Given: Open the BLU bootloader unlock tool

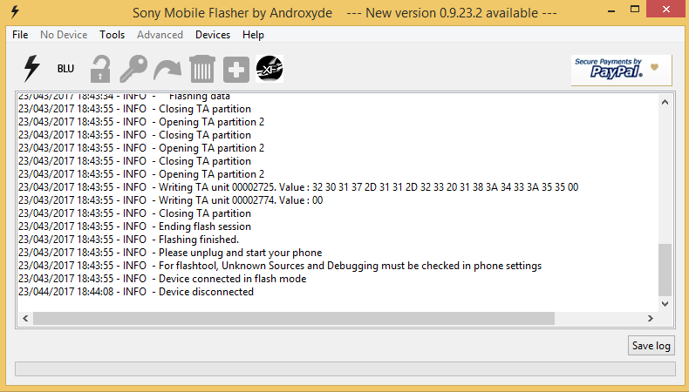Looking at the screenshot, I should tap(65, 69).
